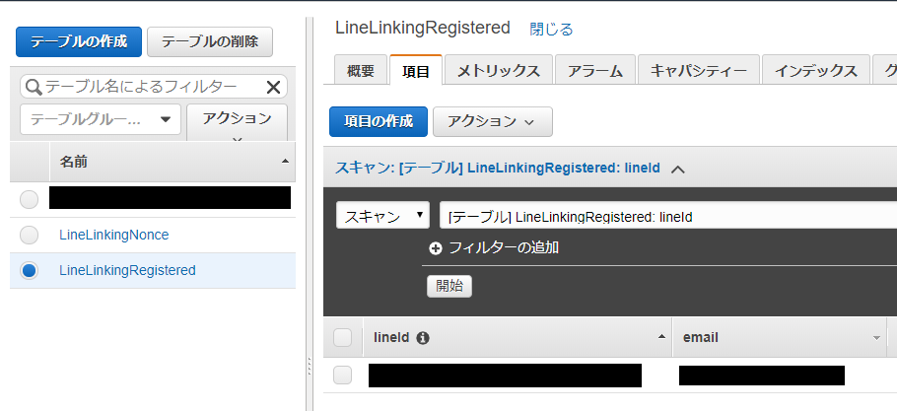The height and width of the screenshot is (411, 897).
Task: Click the lineId column header text
Action: (x=391, y=338)
